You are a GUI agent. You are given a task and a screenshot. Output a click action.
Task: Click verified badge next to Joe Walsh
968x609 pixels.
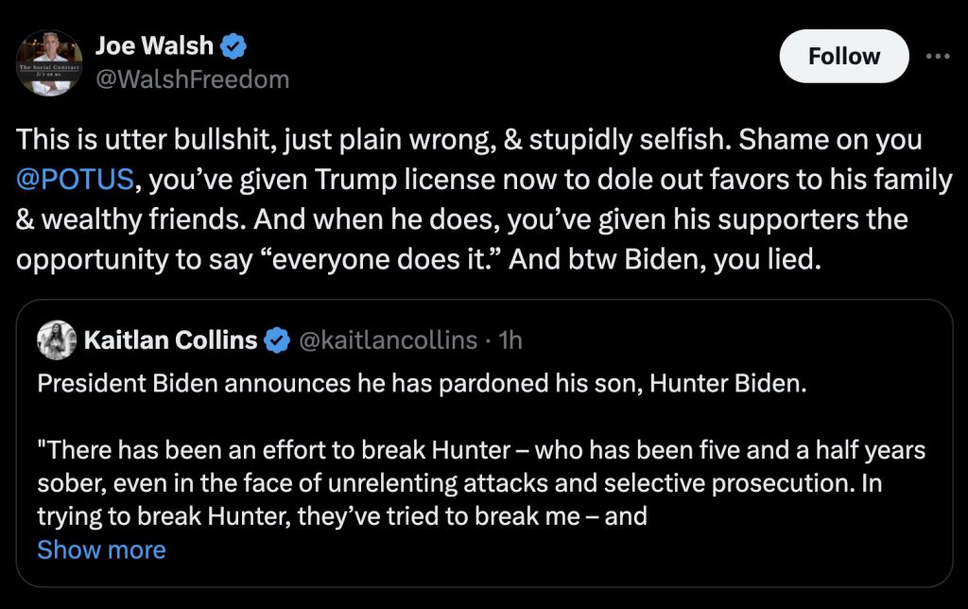click(x=234, y=44)
